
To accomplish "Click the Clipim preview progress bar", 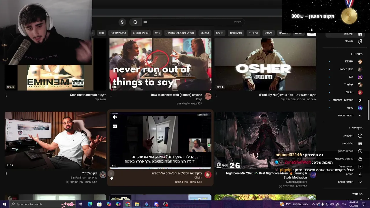I will 160,168.
